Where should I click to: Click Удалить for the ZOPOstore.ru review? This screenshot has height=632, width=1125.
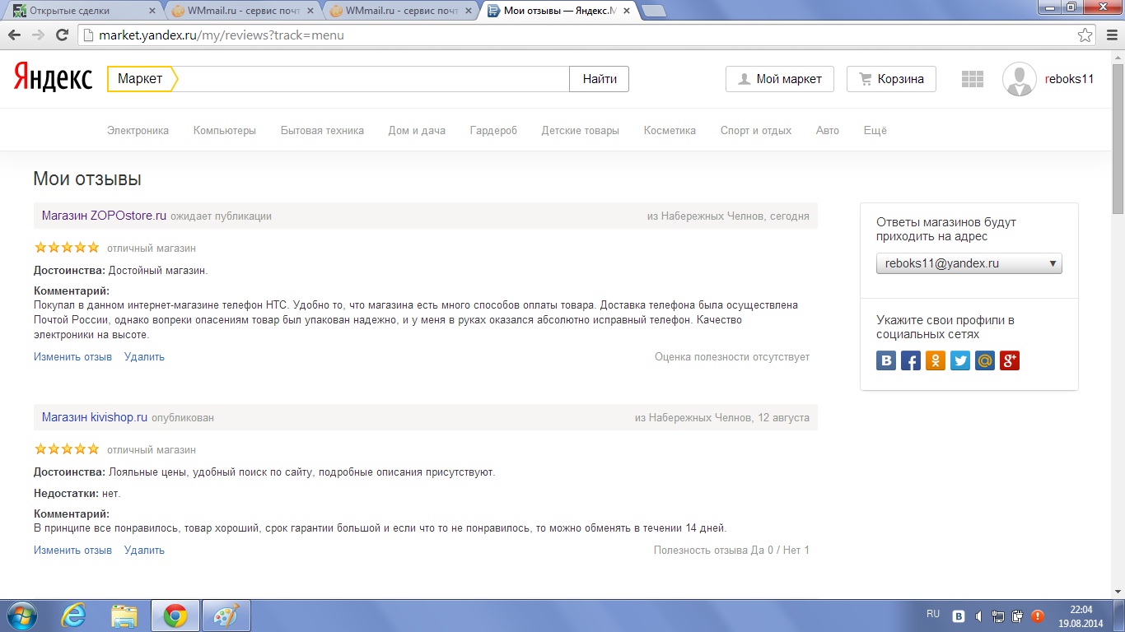click(144, 357)
